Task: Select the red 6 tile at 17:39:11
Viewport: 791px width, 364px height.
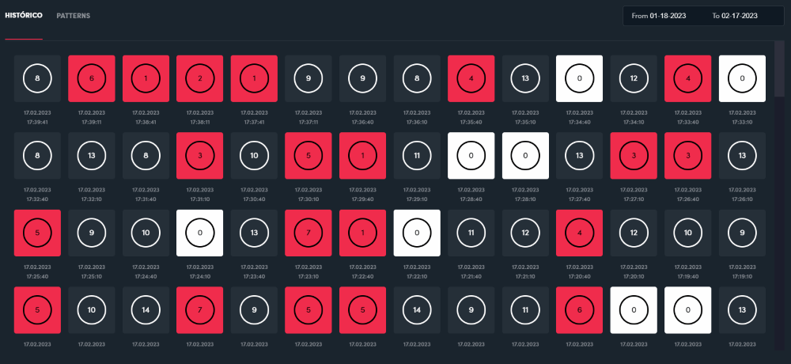Action: (x=91, y=79)
